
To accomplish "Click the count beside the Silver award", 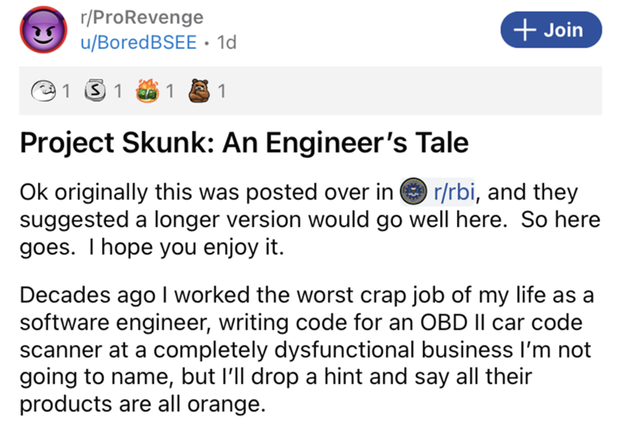I will (118, 92).
